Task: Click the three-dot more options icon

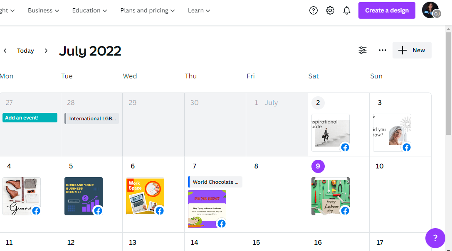Action: click(383, 50)
